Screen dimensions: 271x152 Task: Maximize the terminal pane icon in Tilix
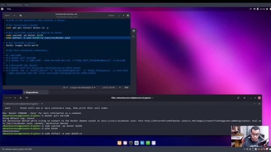pos(254,104)
